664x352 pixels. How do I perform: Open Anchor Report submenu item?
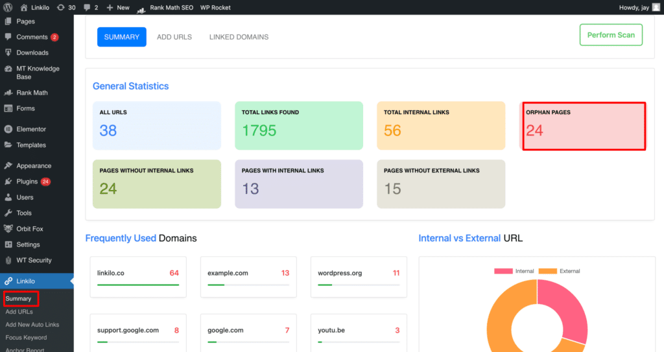coord(25,349)
